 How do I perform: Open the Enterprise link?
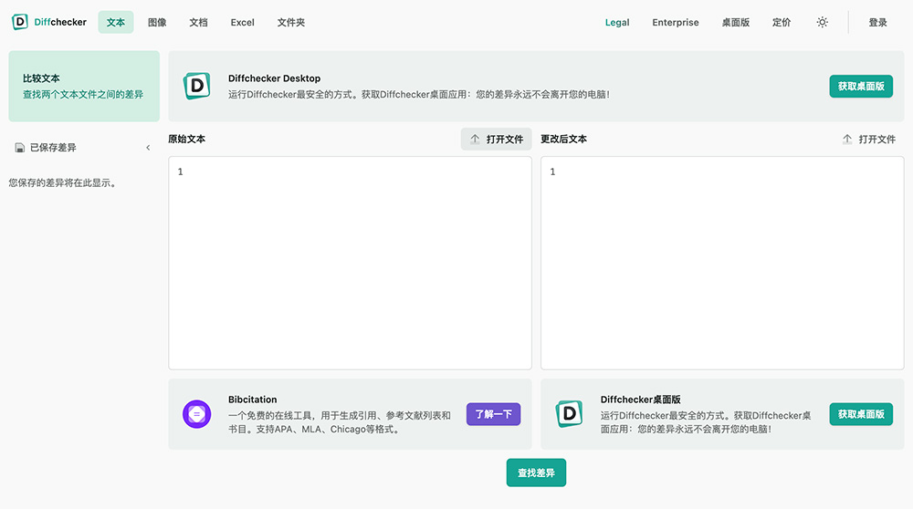tap(676, 22)
